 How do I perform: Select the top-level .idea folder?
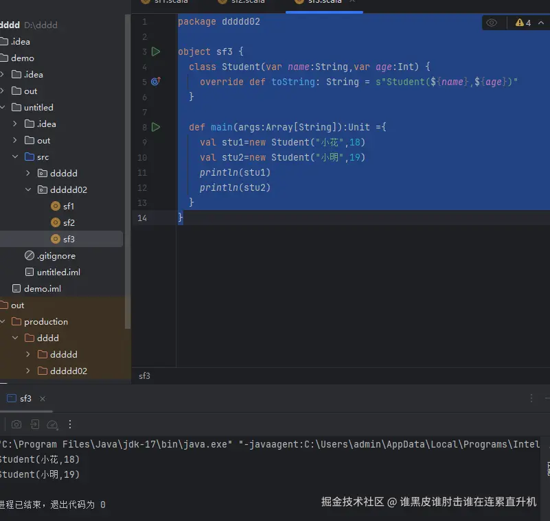click(x=21, y=41)
